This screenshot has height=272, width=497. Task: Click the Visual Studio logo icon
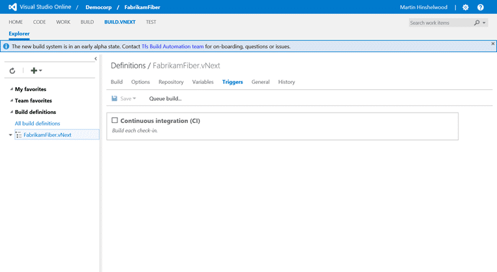pos(12,7)
